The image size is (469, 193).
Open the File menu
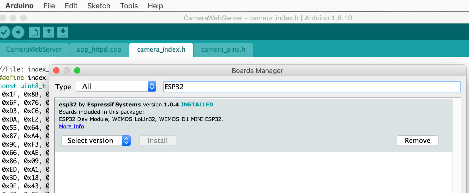click(49, 6)
